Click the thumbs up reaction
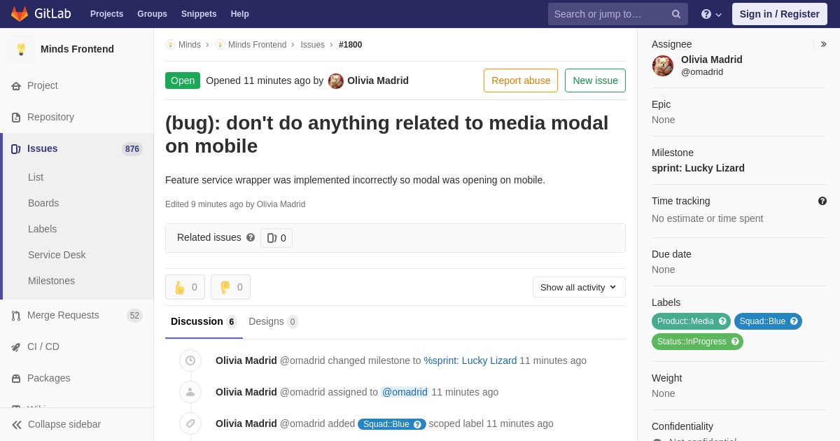Screen dimensions: 840x441 pyautogui.click(x=185, y=287)
